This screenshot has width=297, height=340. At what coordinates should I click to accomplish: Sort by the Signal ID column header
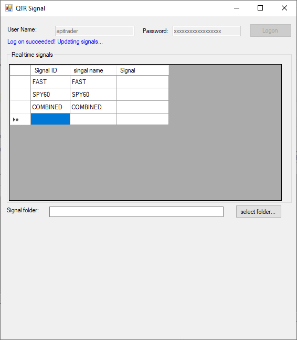tap(50, 70)
